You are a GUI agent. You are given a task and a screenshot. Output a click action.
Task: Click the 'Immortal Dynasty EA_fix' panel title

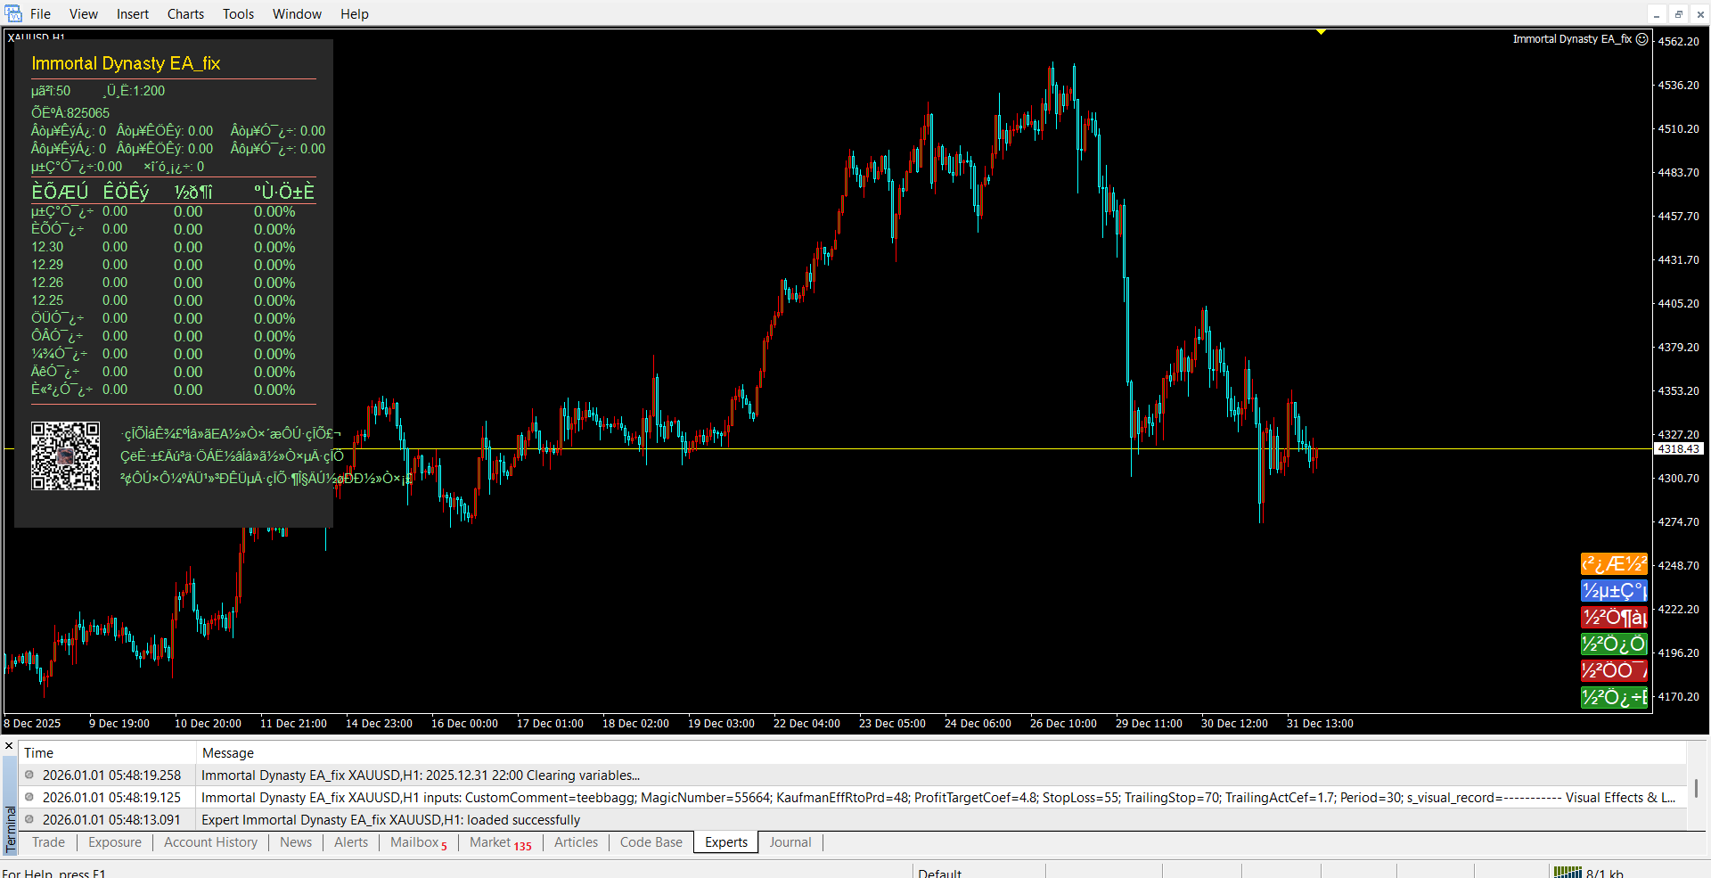pyautogui.click(x=126, y=63)
